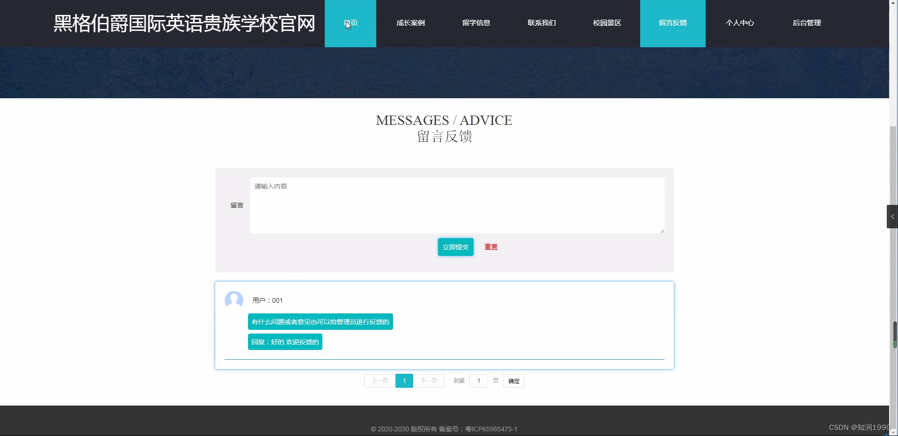Screen dimensions: 898x436
Task: Click inside the 请输入内容 message textarea
Action: pyautogui.click(x=456, y=205)
